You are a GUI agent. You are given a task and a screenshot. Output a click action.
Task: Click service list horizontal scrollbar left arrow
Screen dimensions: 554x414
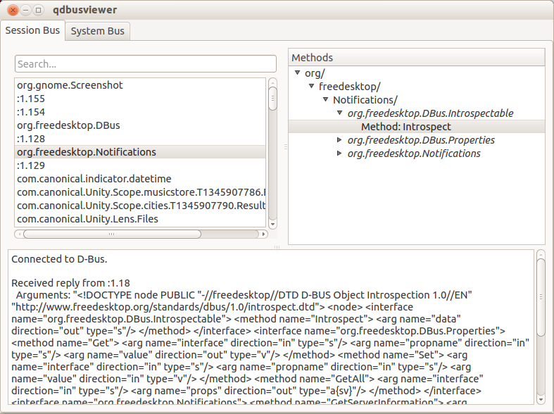[20, 234]
